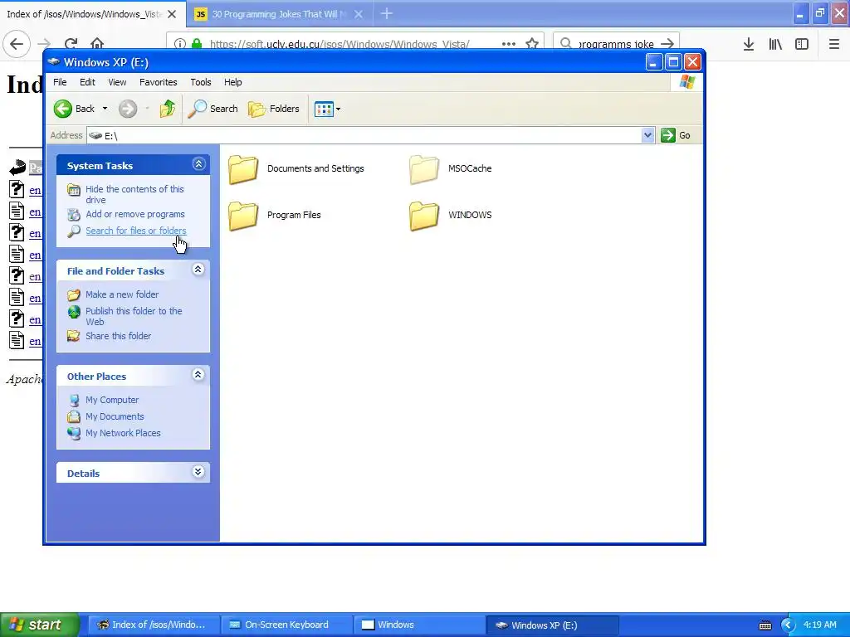Click the Hide contents icon in System Tasks
850x637 pixels.
[x=74, y=190]
